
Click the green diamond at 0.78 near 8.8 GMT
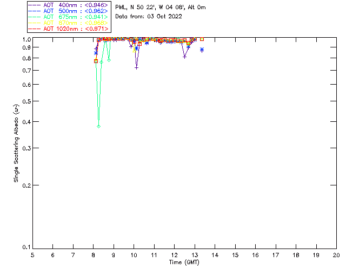[x=109, y=60]
